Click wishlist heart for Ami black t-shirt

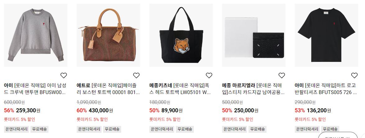click(x=354, y=75)
